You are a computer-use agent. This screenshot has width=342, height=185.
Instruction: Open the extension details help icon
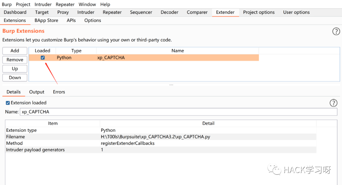tap(333, 103)
